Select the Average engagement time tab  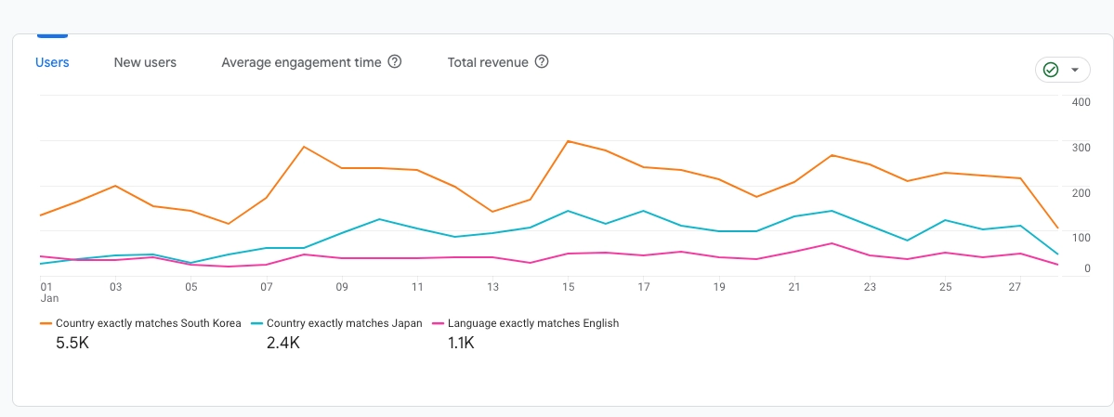pyautogui.click(x=301, y=62)
